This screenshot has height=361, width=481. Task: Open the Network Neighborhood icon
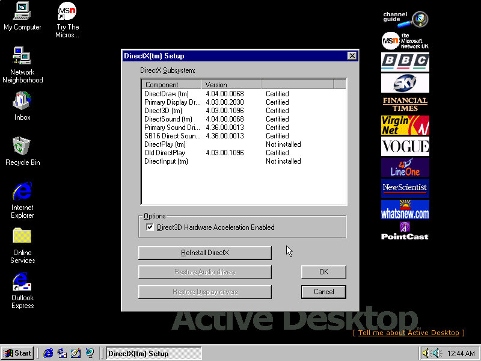coord(22,57)
